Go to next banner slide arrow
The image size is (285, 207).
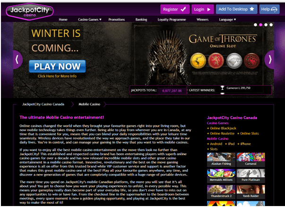pyautogui.click(x=269, y=59)
